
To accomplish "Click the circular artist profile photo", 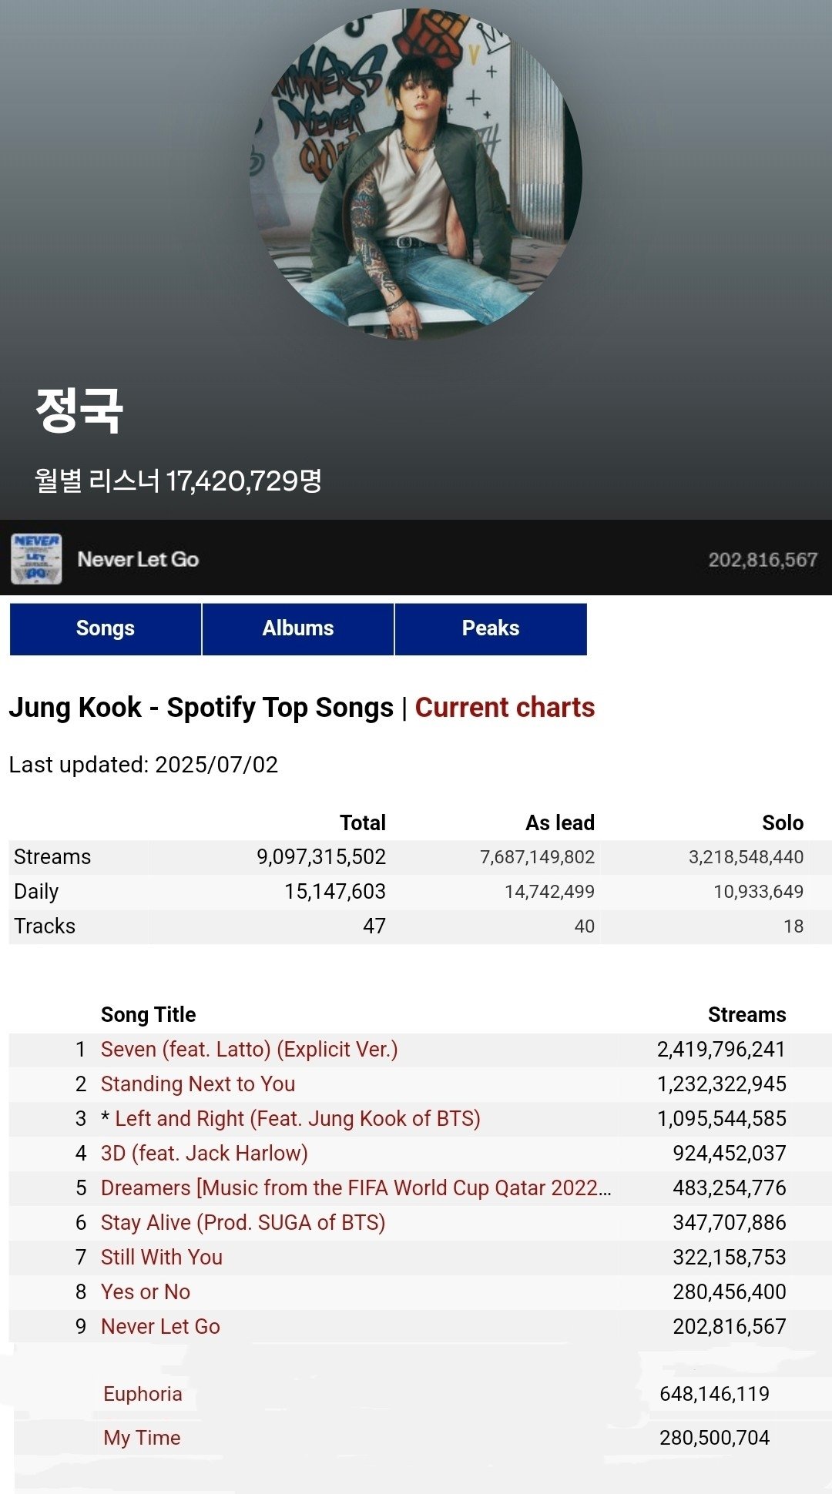I will click(416, 175).
